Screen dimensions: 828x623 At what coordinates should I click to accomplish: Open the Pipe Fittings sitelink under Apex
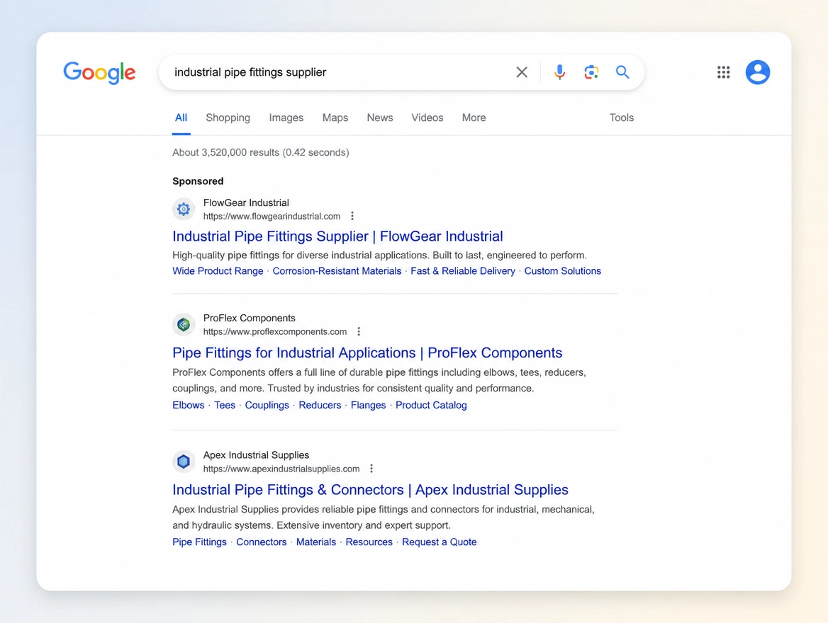[199, 542]
